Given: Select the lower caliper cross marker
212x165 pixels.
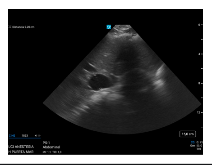Looking at the screenshot, I should [x=101, y=89].
